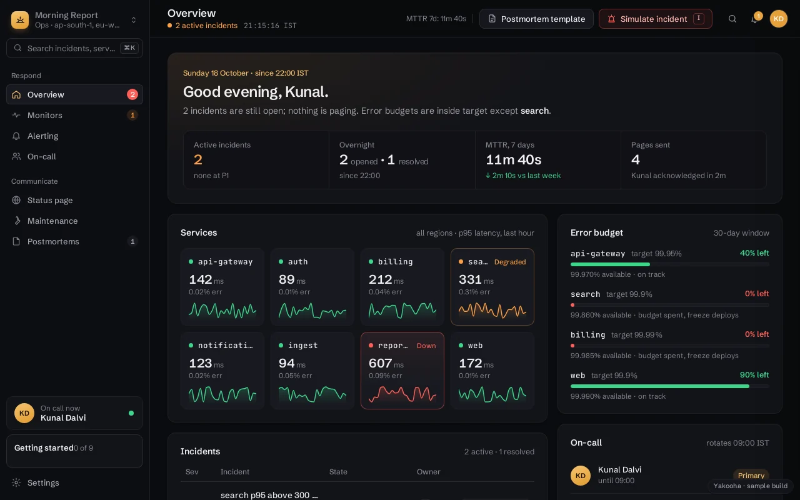Screen dimensions: 800x500
Task: Click the Monitors pulse icon
Action: pos(16,115)
